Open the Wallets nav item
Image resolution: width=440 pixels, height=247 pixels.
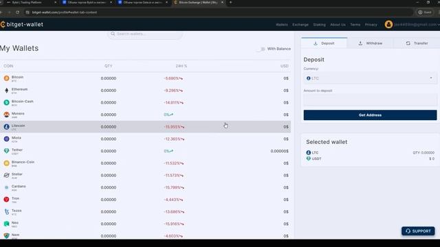click(x=282, y=25)
